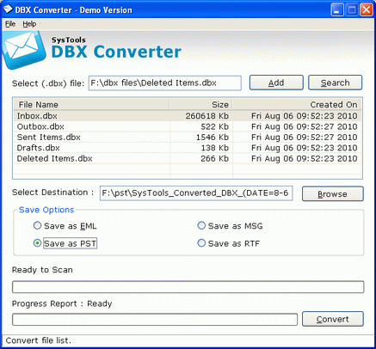
Task: Select the Inbox.dbx row in file list
Action: pos(188,116)
